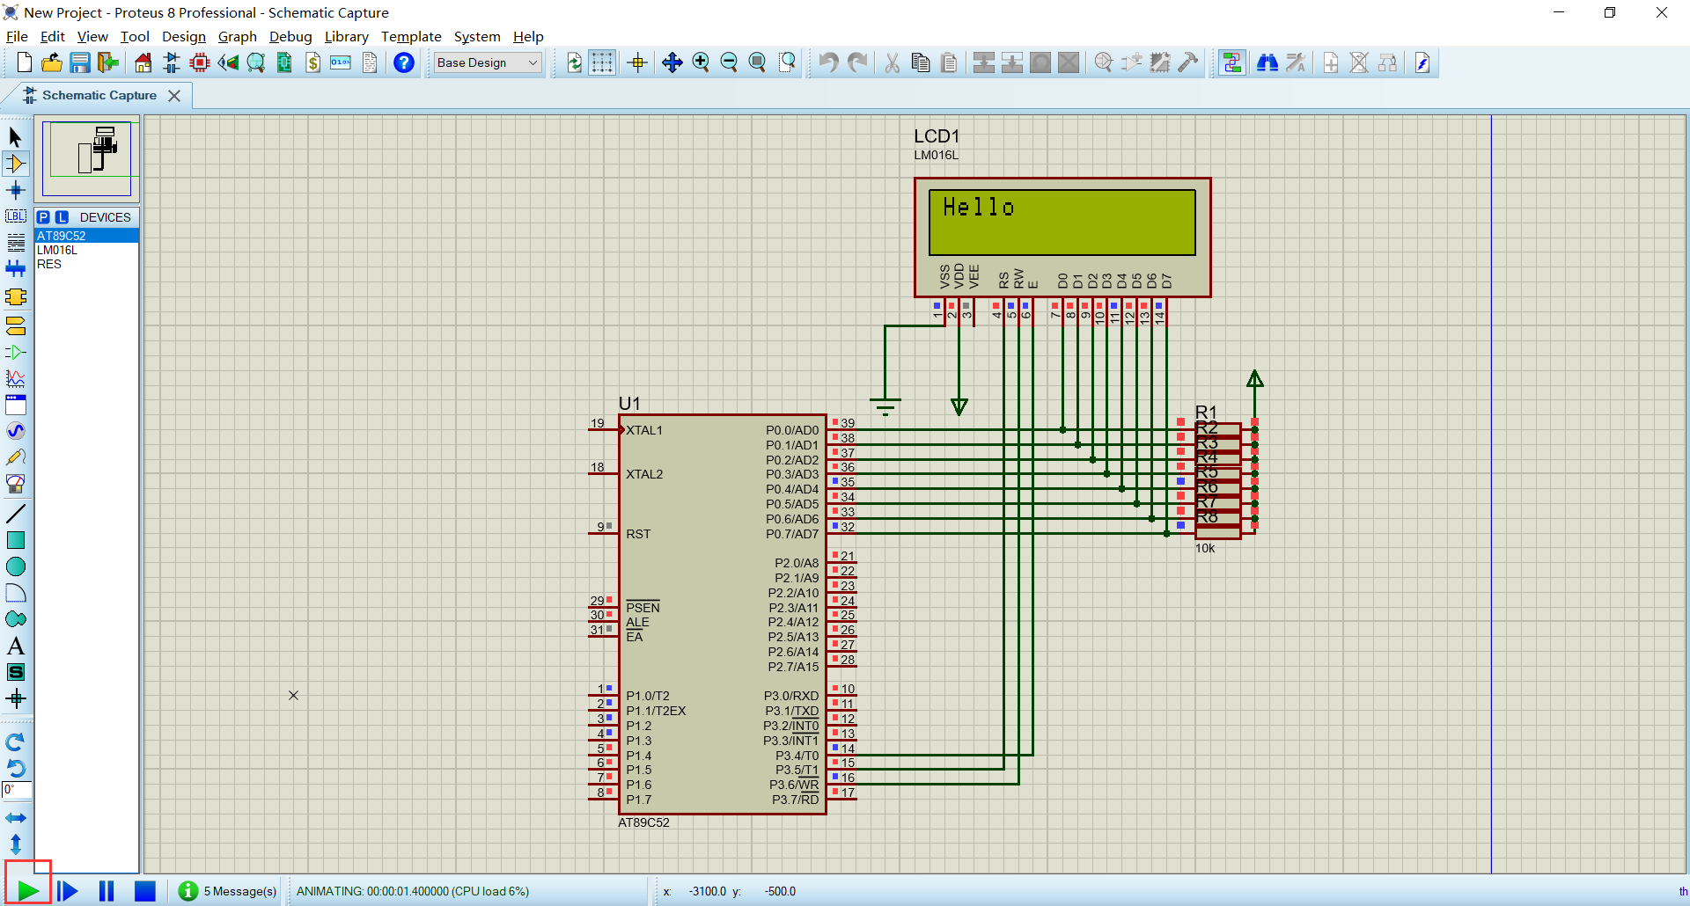Open Bill of Materials dollar icon
1690x906 pixels.
(312, 62)
